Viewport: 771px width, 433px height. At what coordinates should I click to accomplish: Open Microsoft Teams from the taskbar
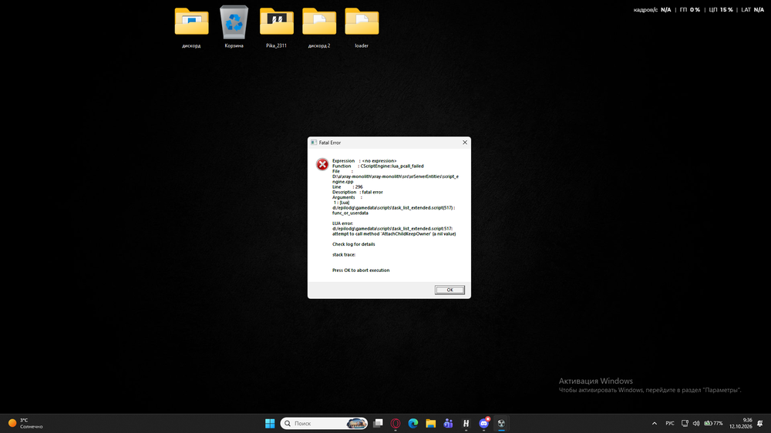pyautogui.click(x=449, y=423)
